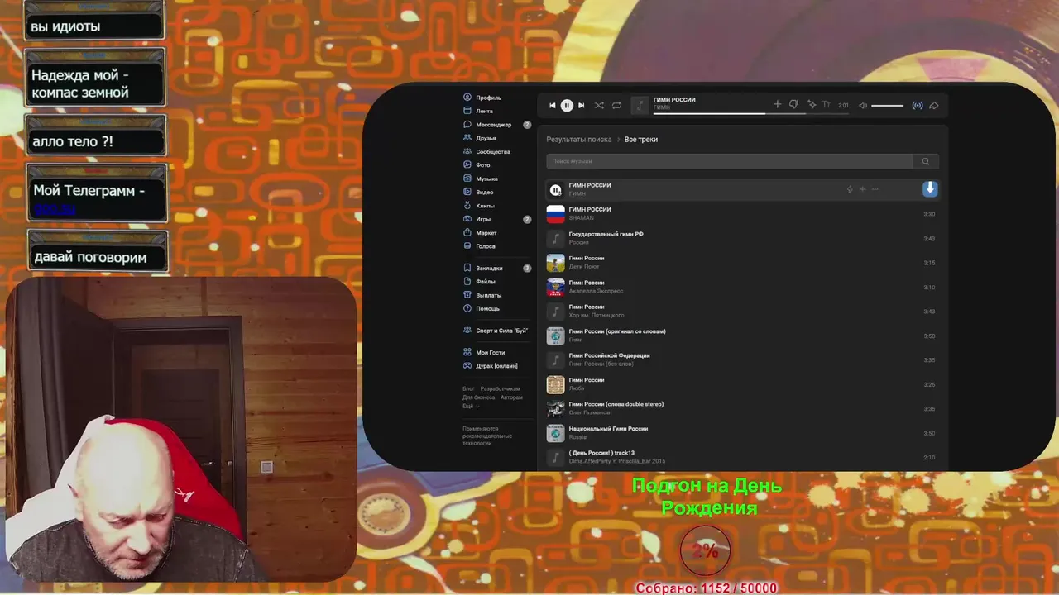Adjust the volume slider in player

pos(887,105)
